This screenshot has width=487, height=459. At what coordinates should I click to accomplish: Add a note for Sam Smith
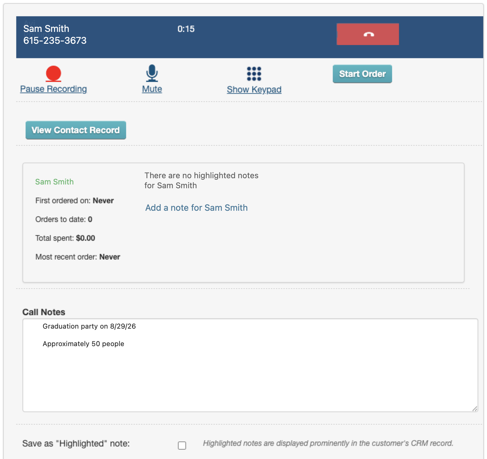click(x=196, y=208)
